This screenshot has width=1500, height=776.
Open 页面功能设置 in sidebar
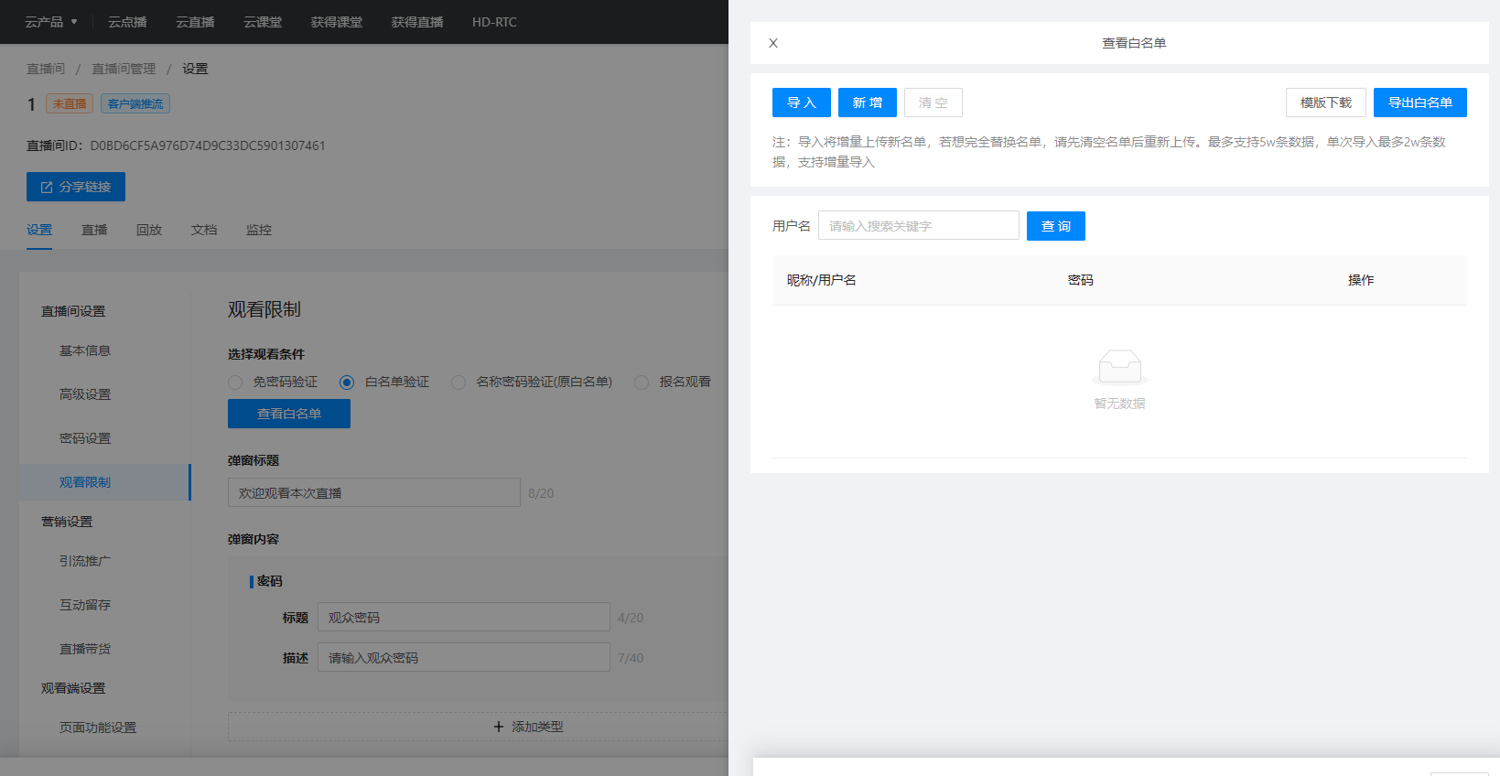(x=98, y=727)
